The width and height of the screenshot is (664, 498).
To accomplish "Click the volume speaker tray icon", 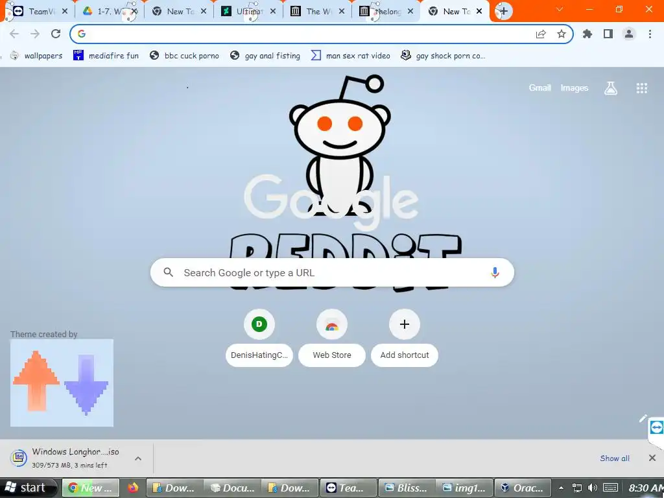I will tap(593, 488).
